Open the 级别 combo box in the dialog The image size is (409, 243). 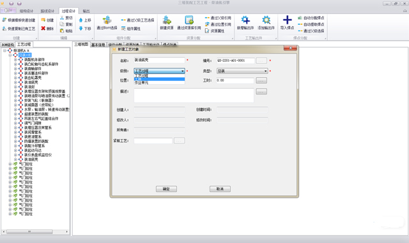(x=159, y=71)
